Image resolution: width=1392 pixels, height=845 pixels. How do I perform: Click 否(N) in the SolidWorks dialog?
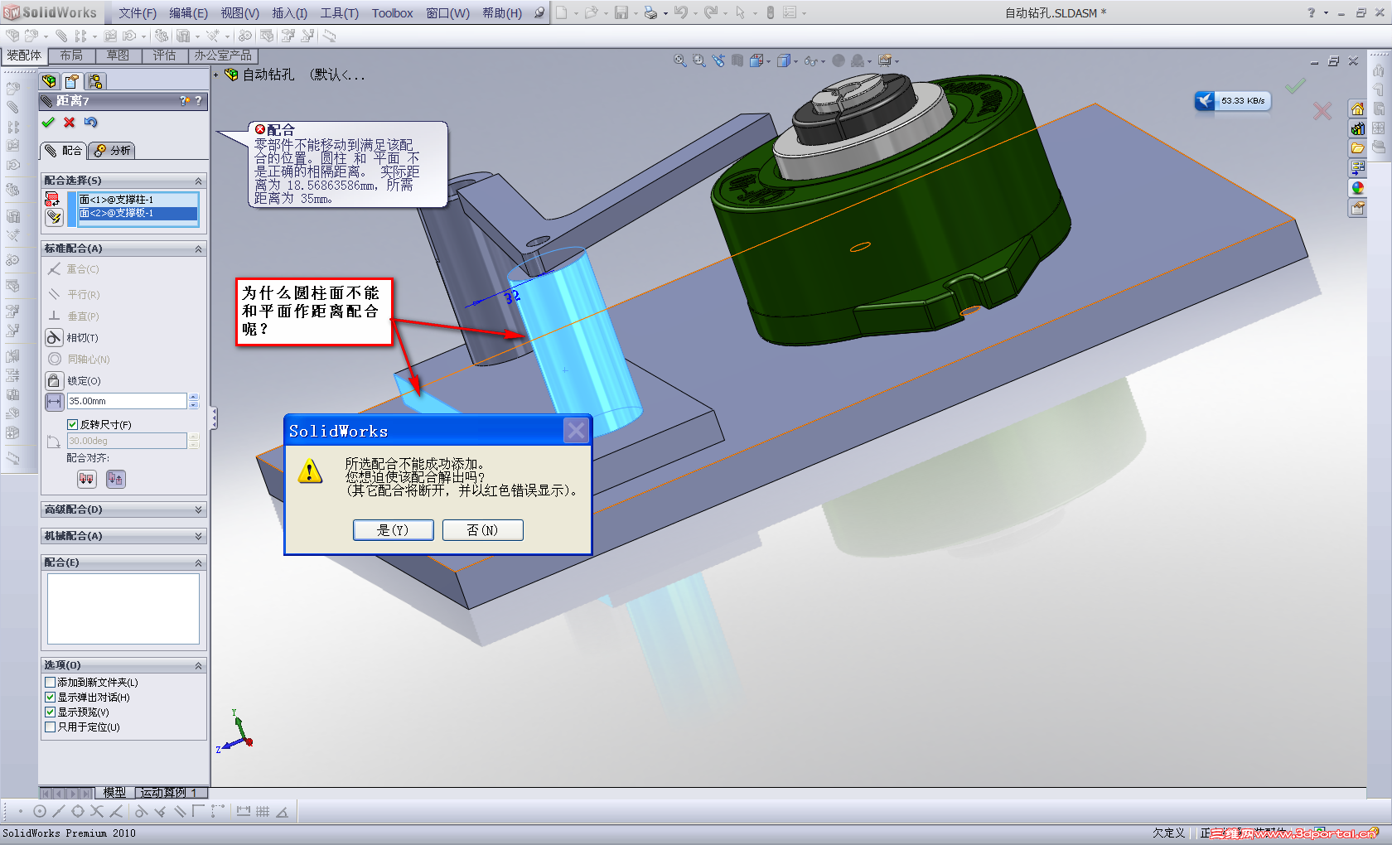483,530
